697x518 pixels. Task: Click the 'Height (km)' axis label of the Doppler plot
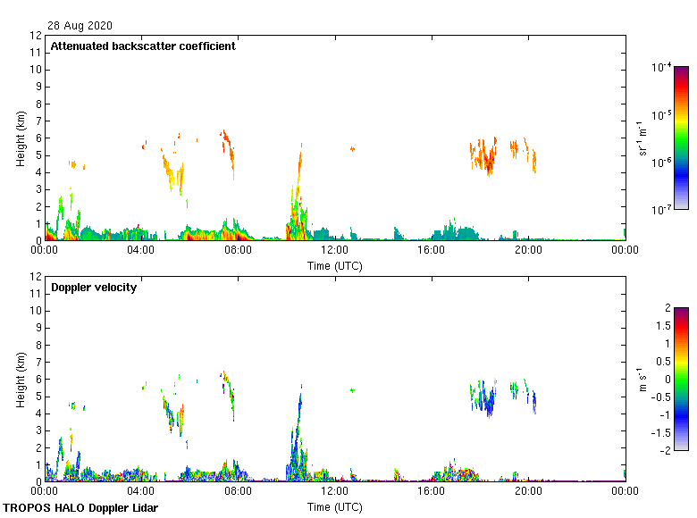coord(20,379)
